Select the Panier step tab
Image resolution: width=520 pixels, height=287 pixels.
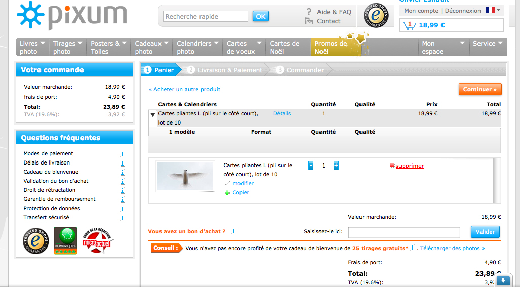160,70
